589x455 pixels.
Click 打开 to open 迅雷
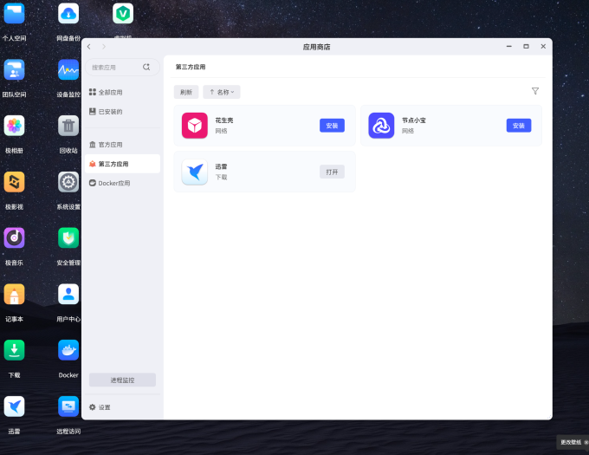332,172
